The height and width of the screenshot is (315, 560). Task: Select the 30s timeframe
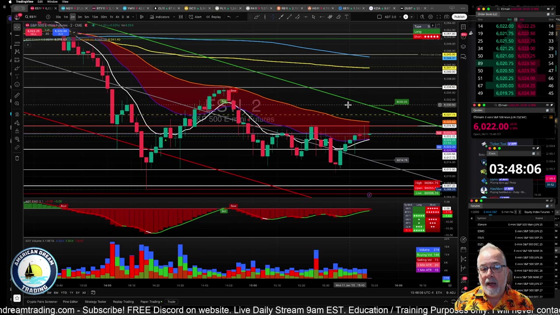point(58,17)
